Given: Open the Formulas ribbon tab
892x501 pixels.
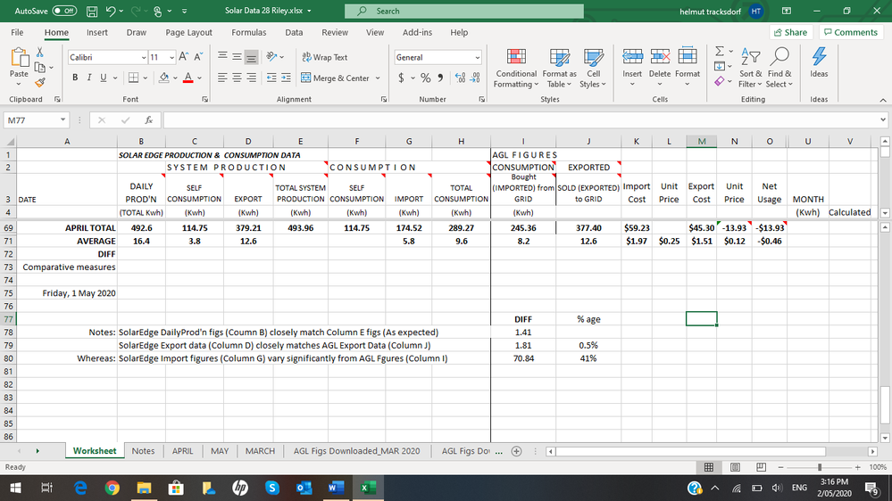Looking at the screenshot, I should point(248,32).
